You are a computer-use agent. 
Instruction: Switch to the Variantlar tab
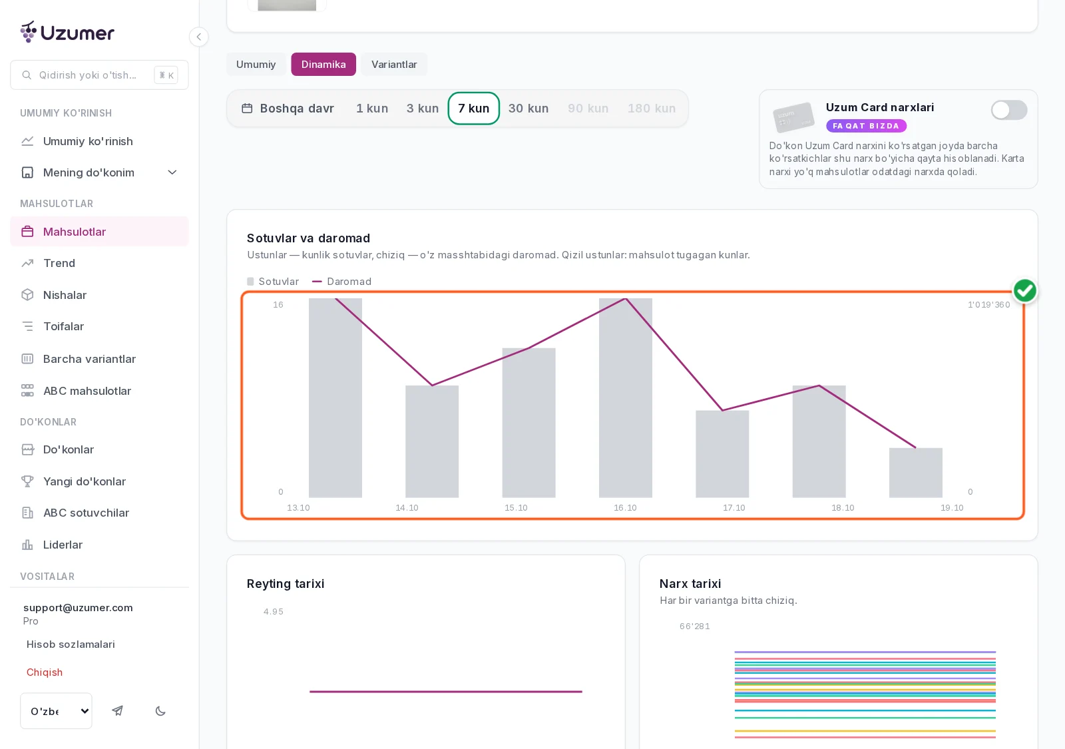pyautogui.click(x=394, y=65)
